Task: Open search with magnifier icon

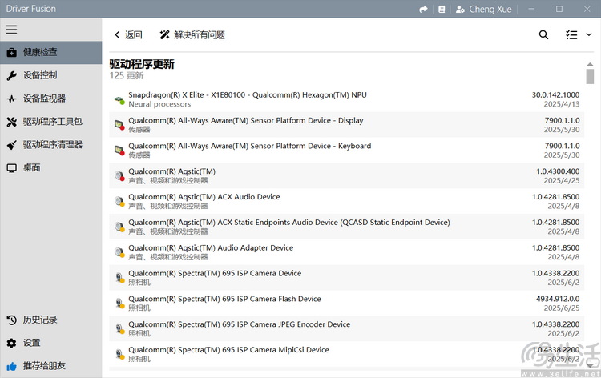Action: coord(543,35)
